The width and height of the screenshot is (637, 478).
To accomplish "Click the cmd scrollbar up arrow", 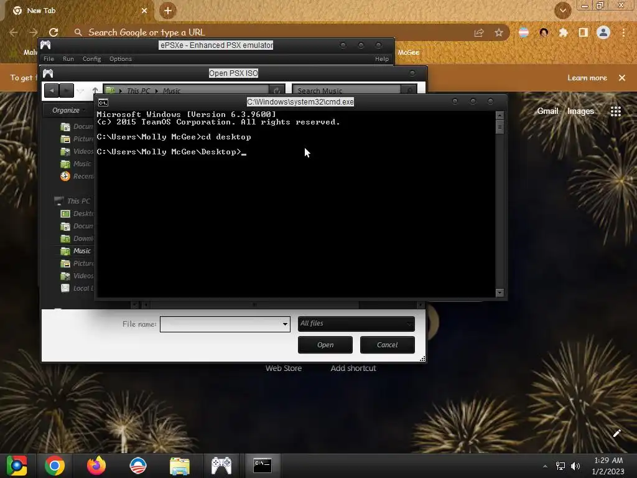I will pos(500,115).
